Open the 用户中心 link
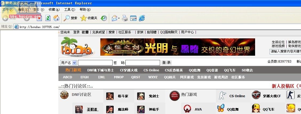The height and width of the screenshot is (114, 301). (x=188, y=32)
